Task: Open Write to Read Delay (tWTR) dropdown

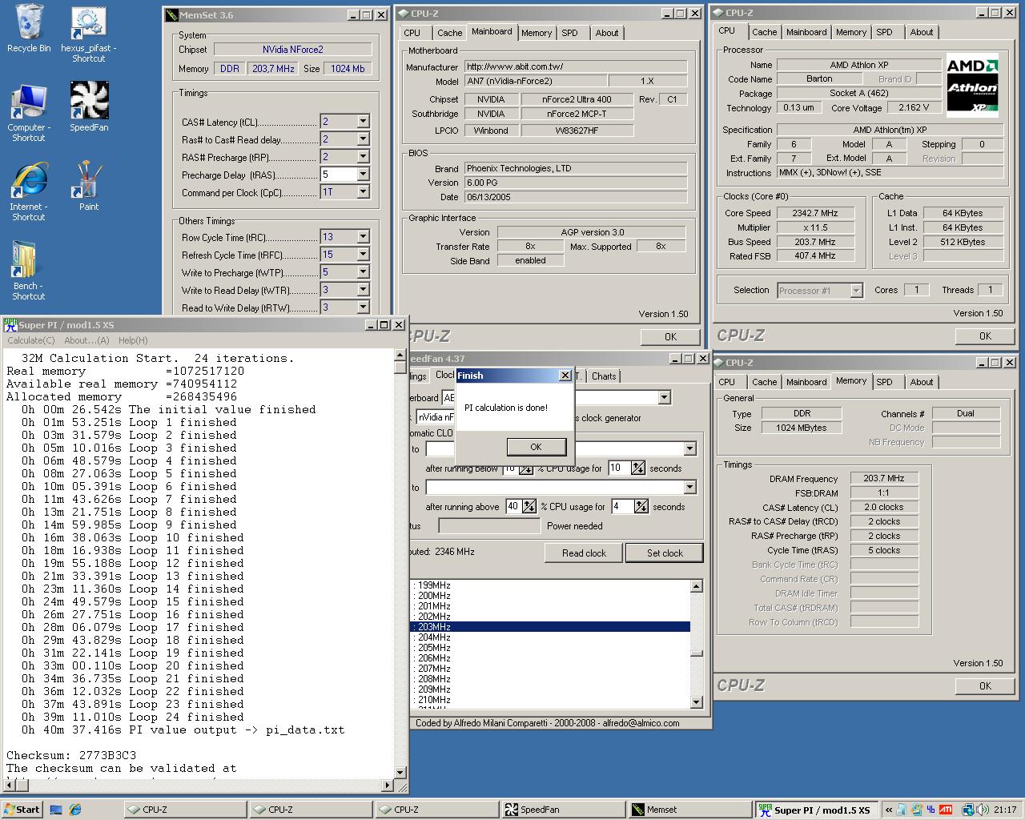Action: click(363, 290)
